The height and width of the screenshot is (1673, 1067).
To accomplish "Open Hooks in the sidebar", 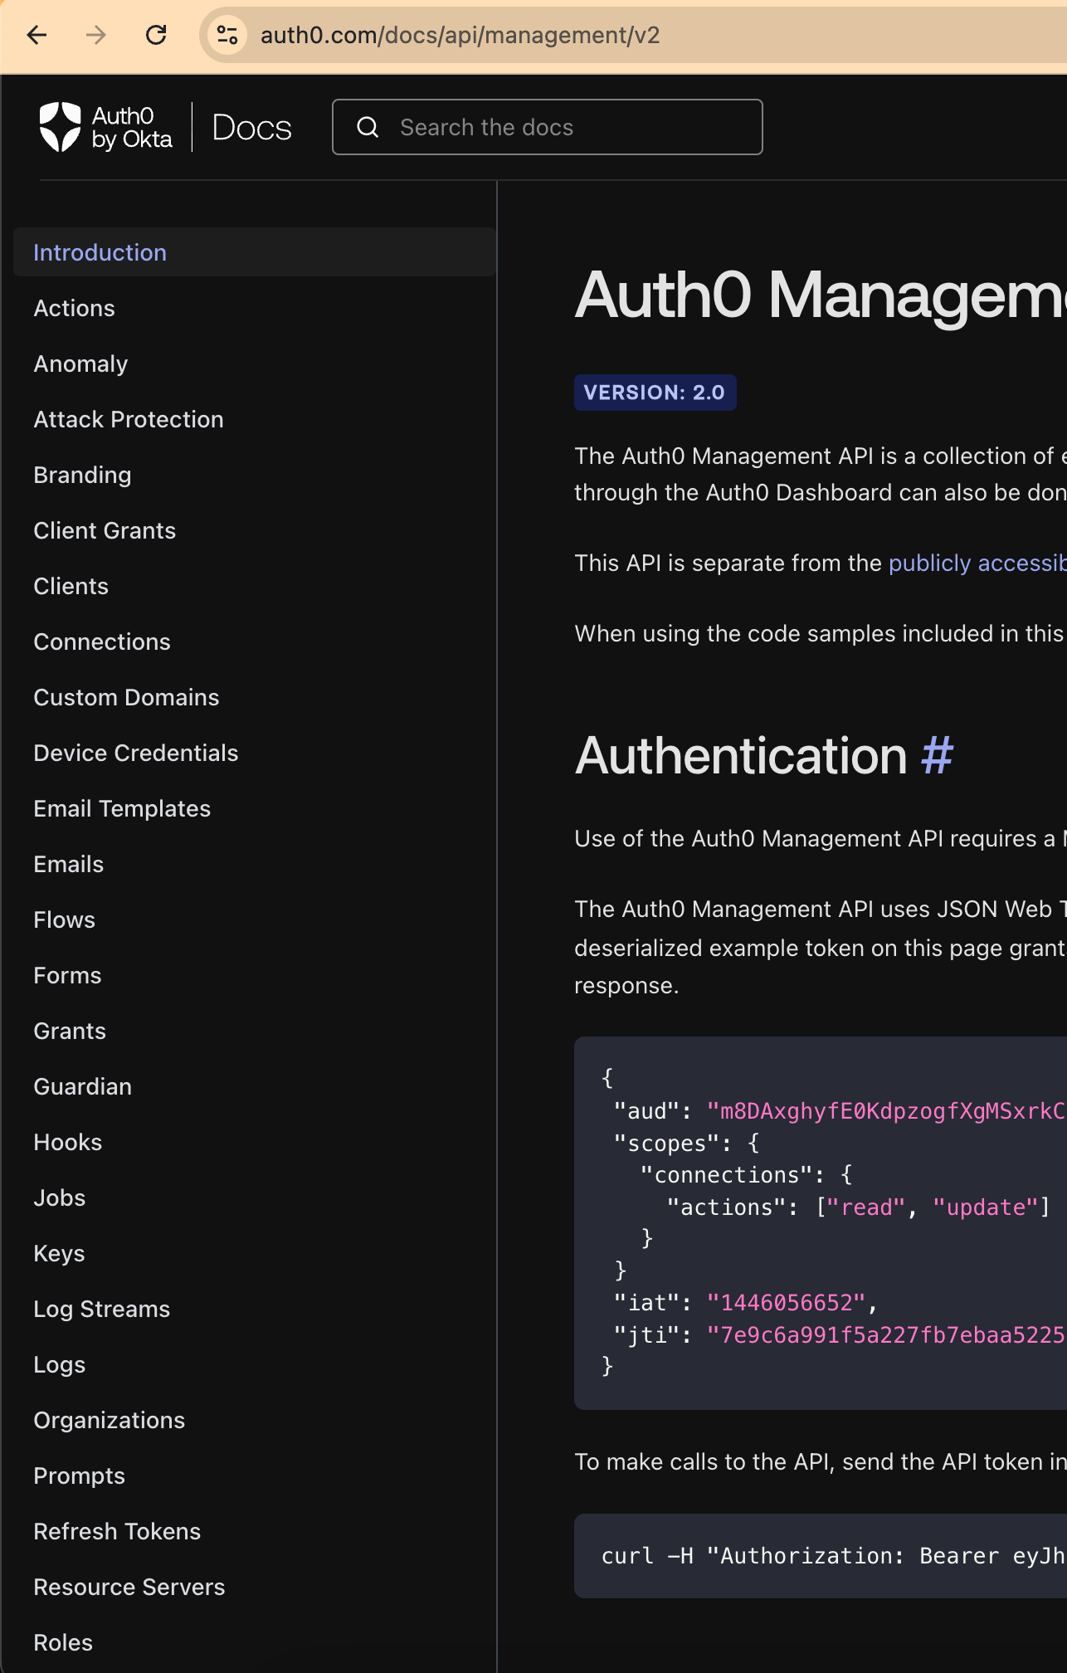I will click(67, 1142).
